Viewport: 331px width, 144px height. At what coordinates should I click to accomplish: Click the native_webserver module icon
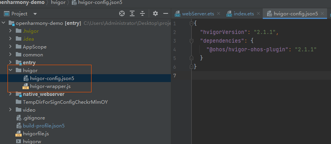click(x=19, y=94)
